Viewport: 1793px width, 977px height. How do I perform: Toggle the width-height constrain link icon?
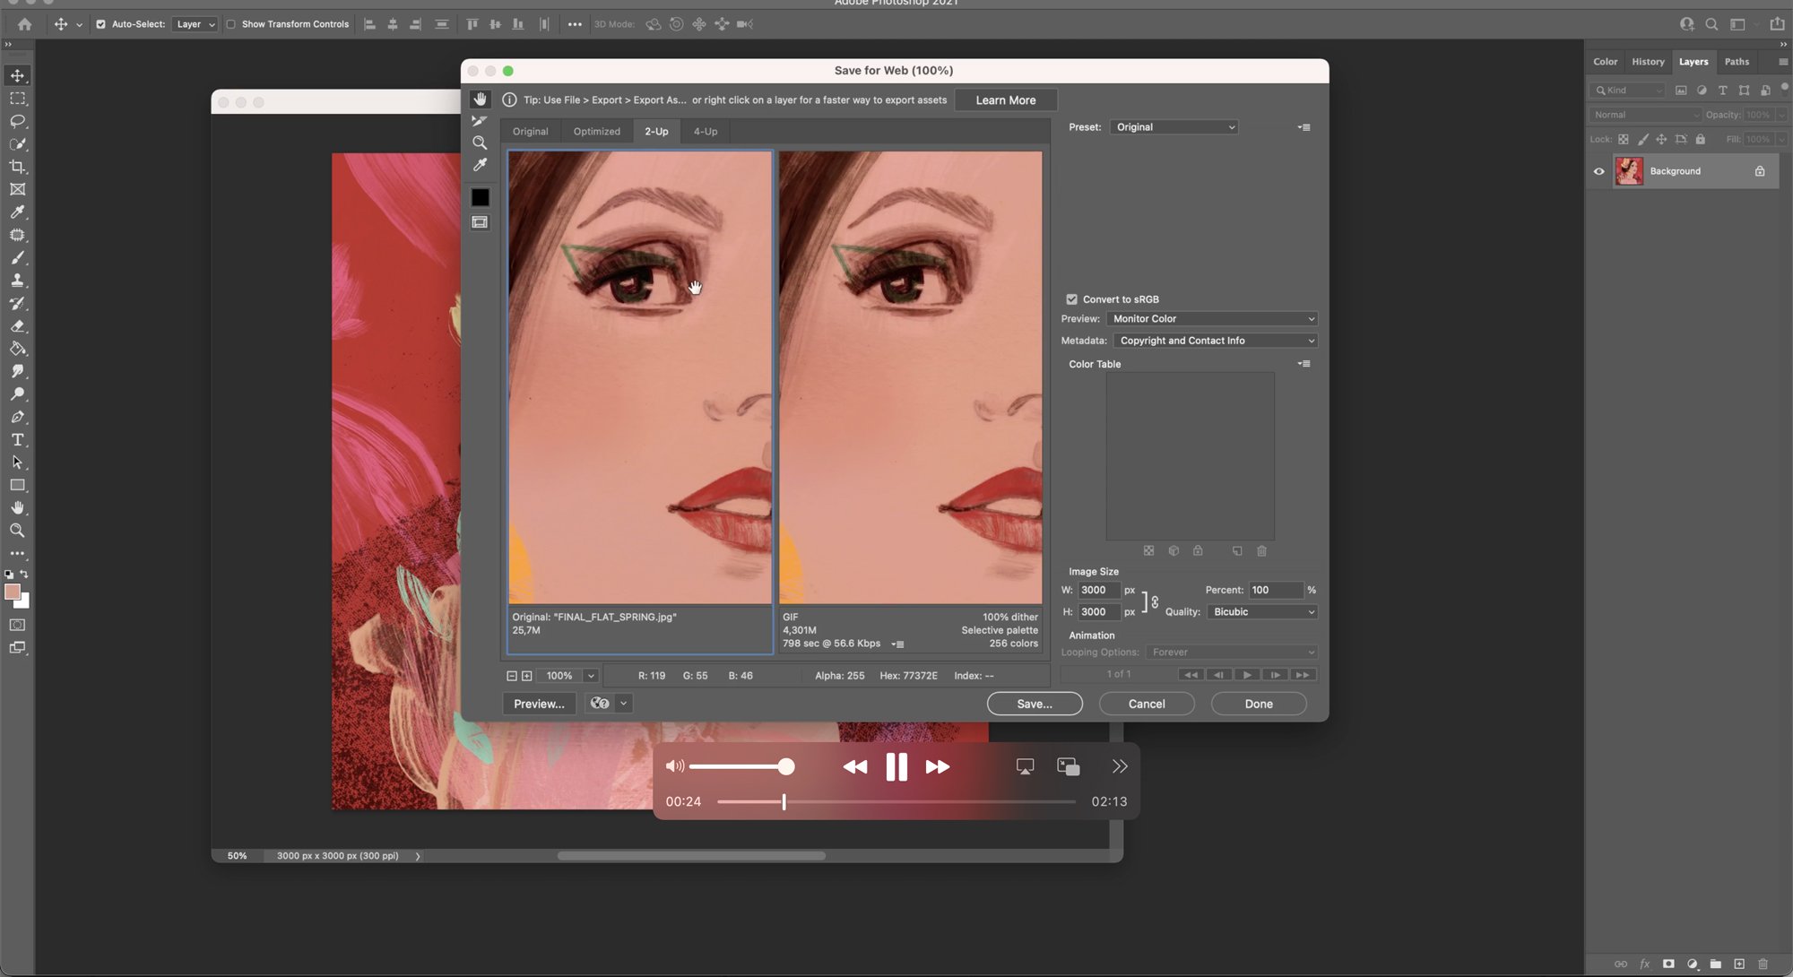(1155, 601)
